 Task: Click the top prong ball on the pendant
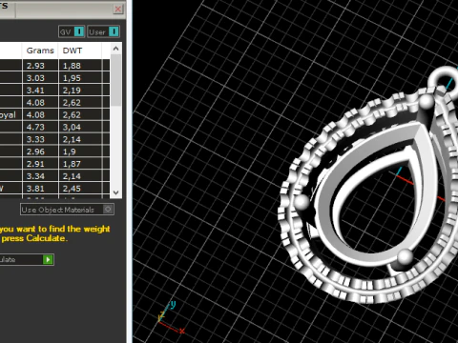pyautogui.click(x=427, y=102)
